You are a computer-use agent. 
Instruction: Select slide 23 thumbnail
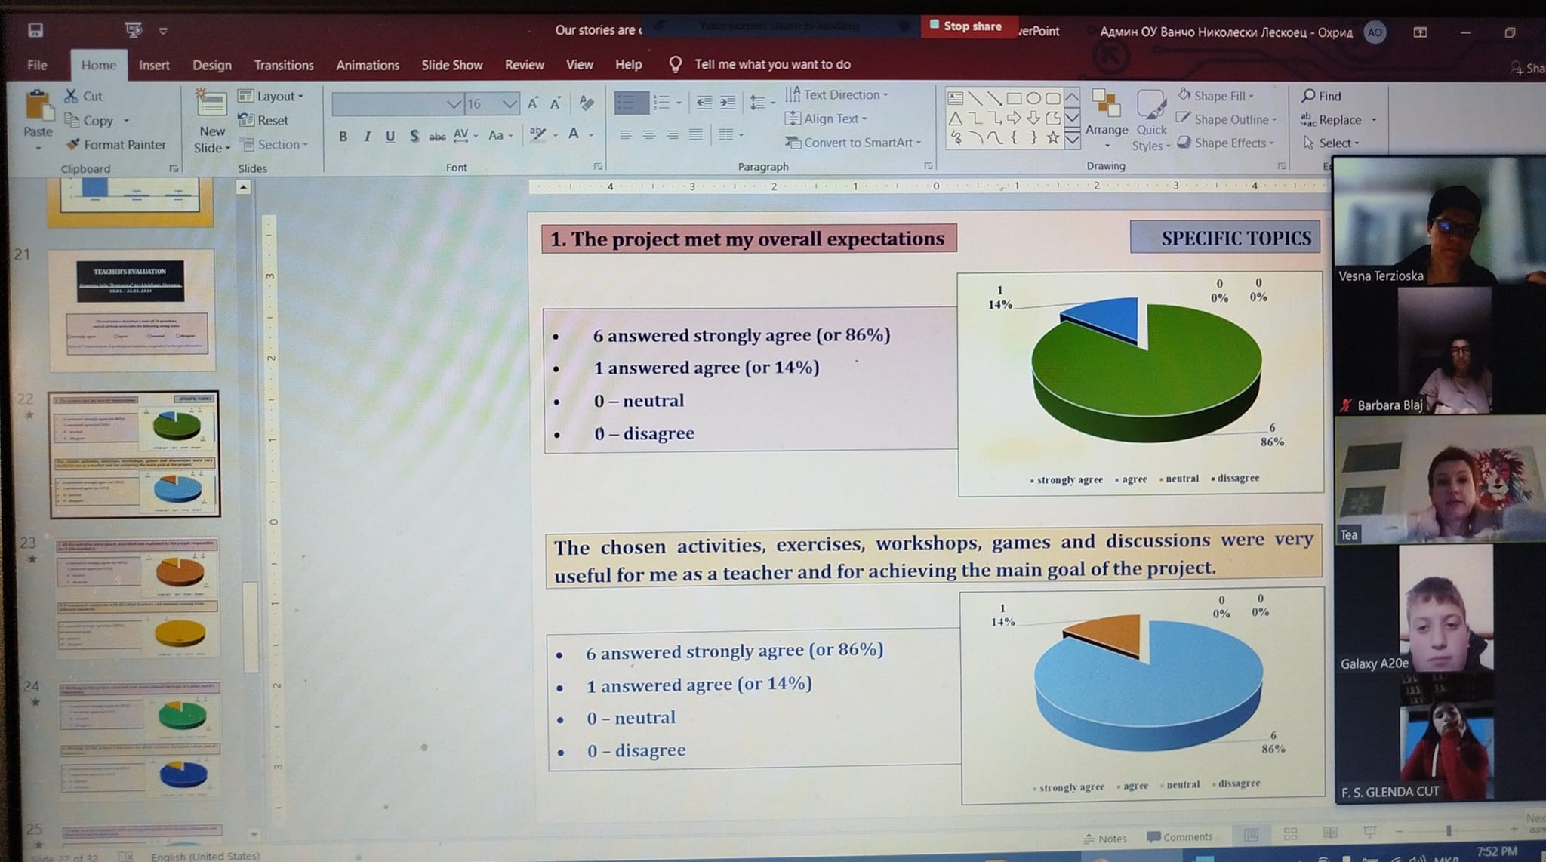pos(136,598)
